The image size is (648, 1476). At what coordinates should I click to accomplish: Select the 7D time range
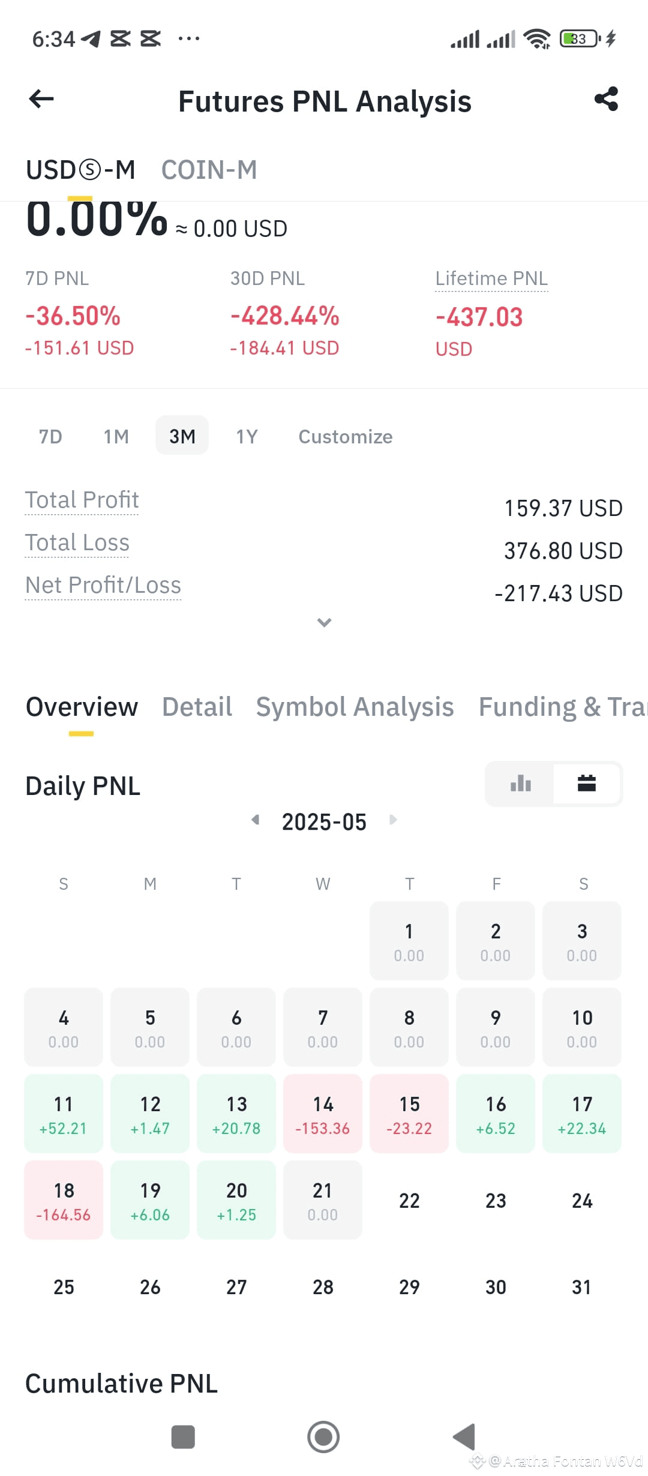pos(50,436)
